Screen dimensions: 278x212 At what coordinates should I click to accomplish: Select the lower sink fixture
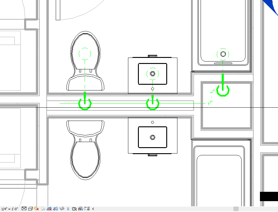tap(152, 137)
